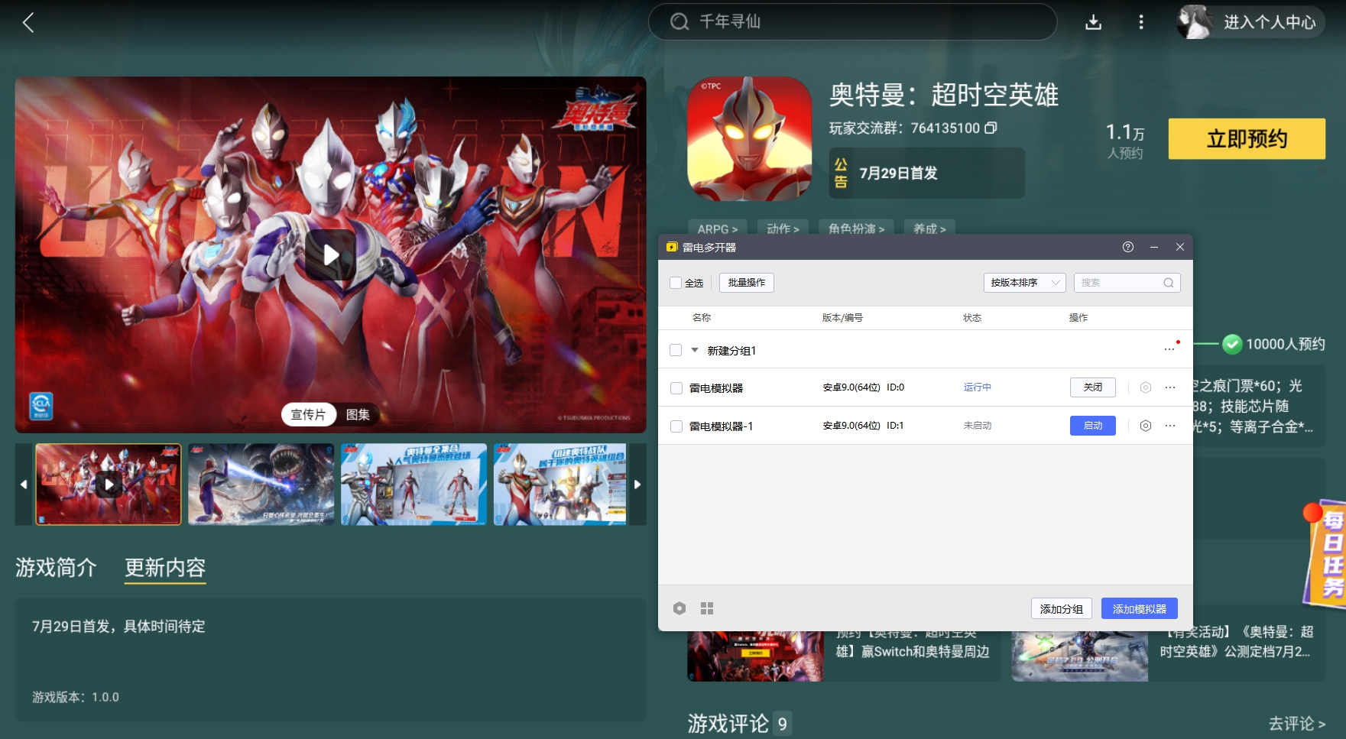
Task: Switch to the 更新内容 tab
Action: [x=165, y=567]
